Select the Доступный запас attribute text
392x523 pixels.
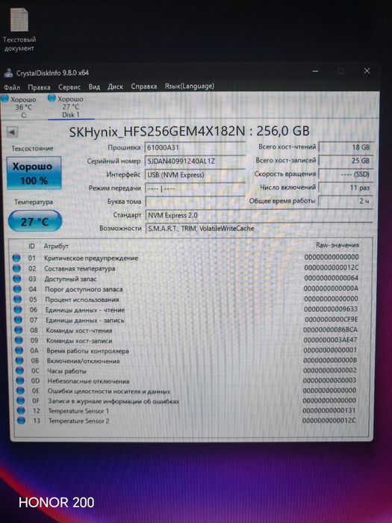click(71, 279)
